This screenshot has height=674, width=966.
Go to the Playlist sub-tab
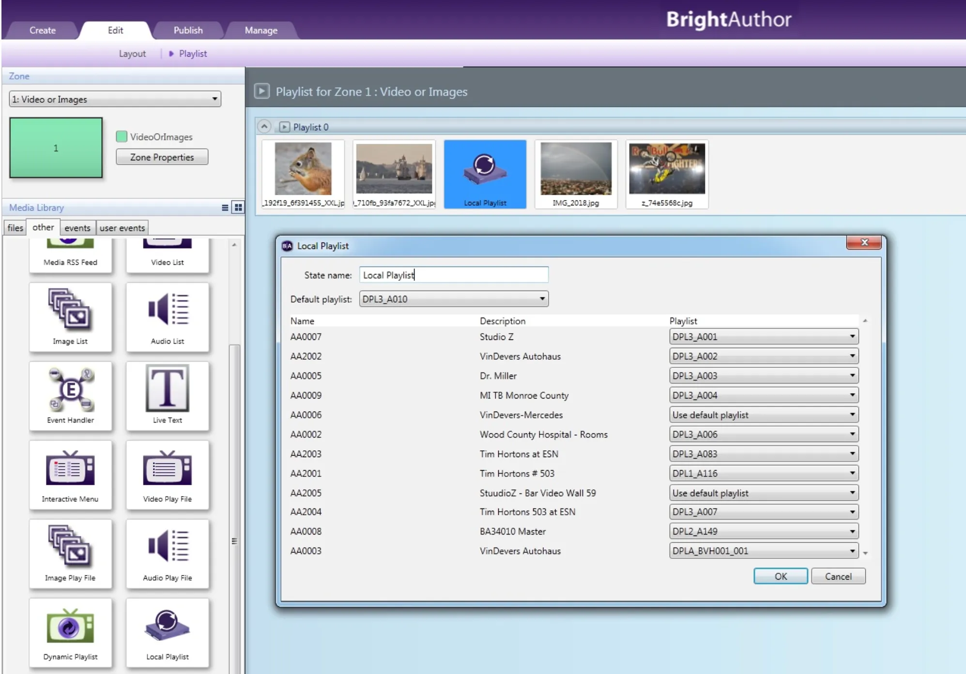(193, 54)
